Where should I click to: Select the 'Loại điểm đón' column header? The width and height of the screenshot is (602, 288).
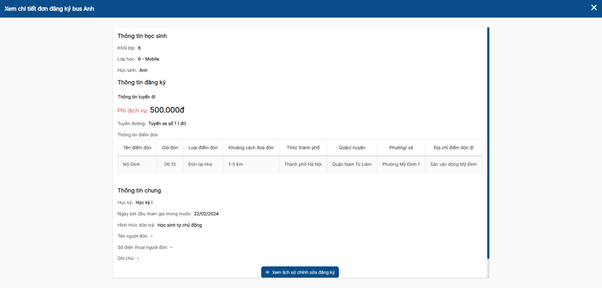tap(203, 148)
